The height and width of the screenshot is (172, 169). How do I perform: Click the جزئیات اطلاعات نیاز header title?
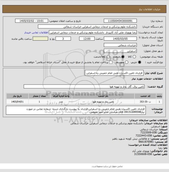click(x=150, y=9)
